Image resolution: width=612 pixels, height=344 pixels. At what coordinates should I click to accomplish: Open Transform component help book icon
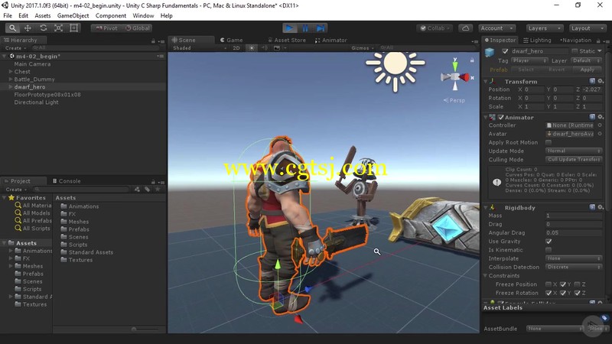(x=592, y=81)
